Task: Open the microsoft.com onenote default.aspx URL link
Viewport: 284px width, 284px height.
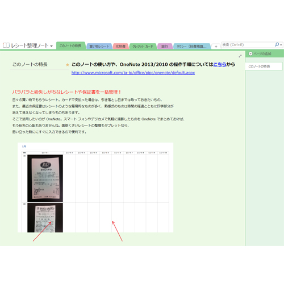Action: point(133,73)
